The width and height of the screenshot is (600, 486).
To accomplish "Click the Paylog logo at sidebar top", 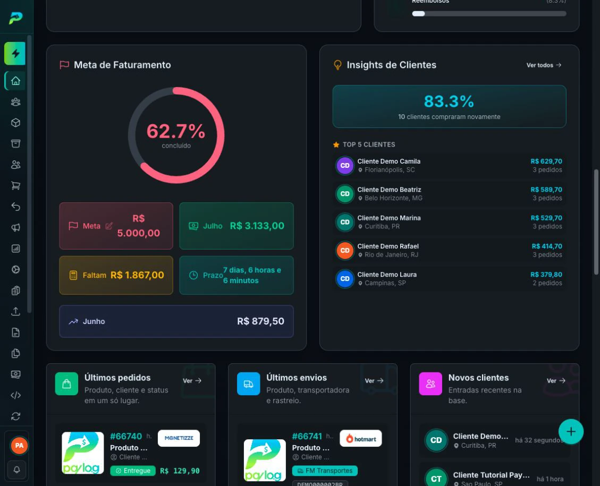I will [16, 17].
